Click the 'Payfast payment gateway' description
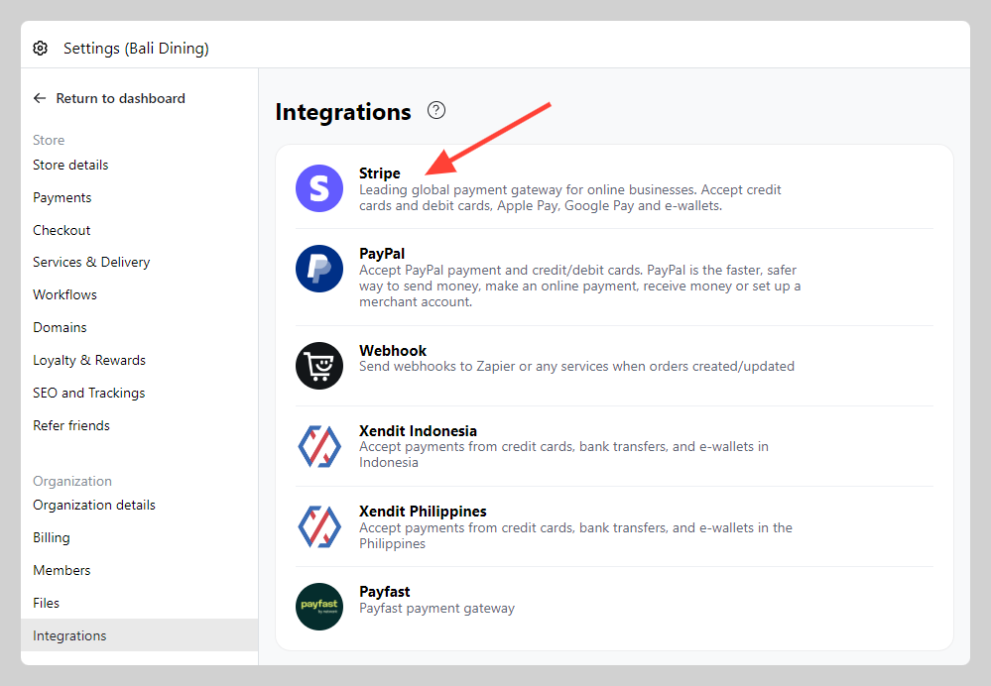The height and width of the screenshot is (686, 991). tap(436, 609)
